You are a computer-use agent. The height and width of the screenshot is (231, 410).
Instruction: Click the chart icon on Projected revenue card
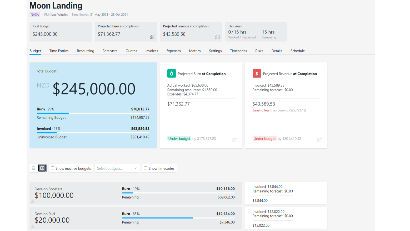point(217,37)
